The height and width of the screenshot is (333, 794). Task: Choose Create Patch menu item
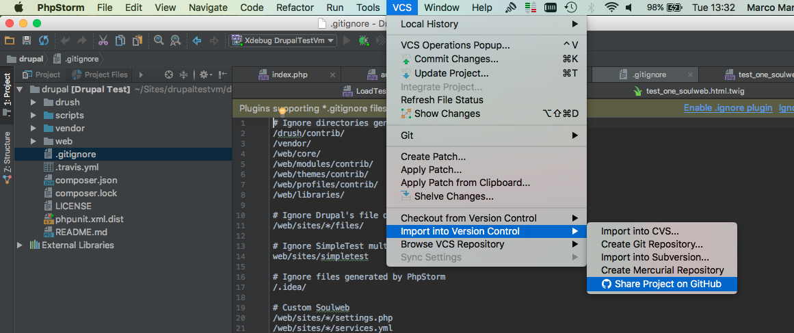pos(486,157)
